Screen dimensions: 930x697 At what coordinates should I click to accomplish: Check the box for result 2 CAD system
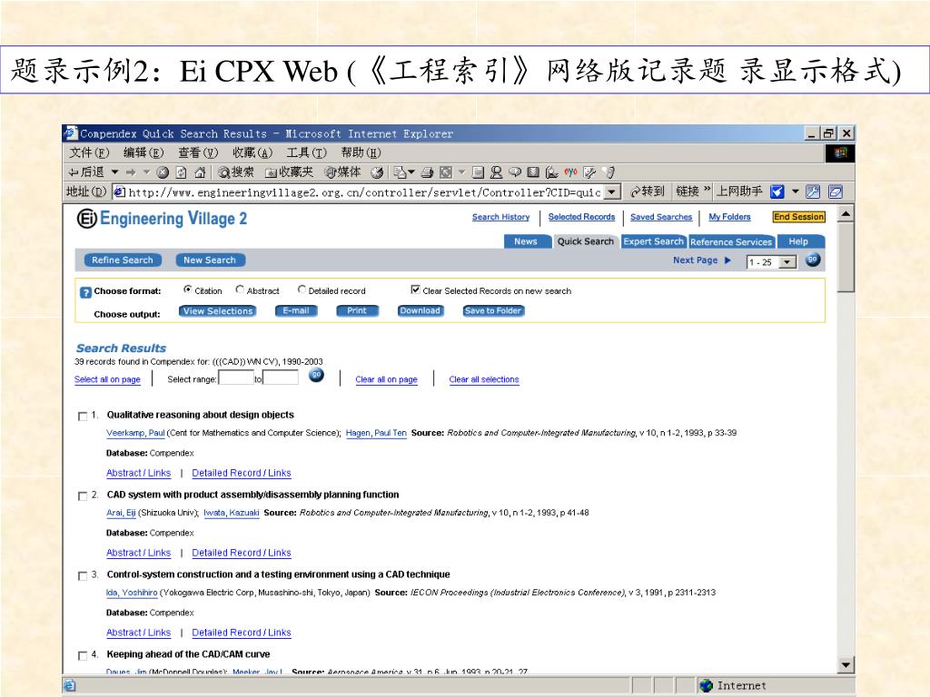83,496
